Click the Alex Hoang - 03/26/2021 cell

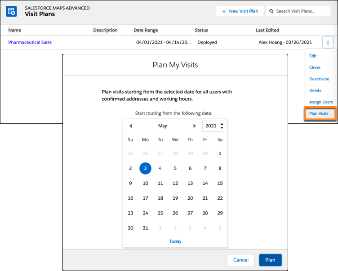click(285, 43)
